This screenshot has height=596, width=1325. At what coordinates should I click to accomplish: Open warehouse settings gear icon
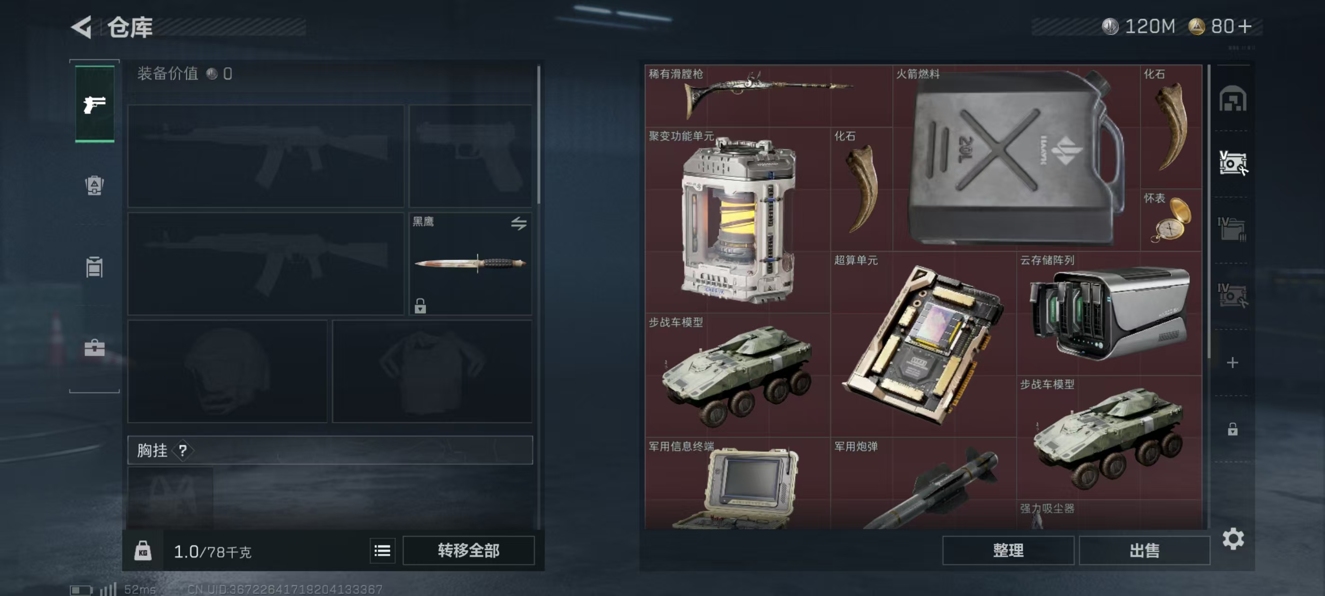(1233, 539)
